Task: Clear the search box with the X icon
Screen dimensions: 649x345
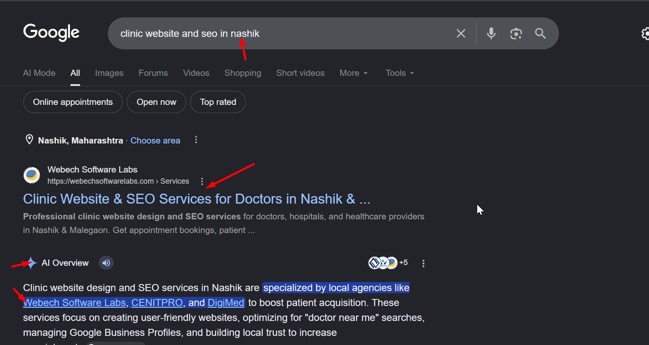Action: (461, 34)
